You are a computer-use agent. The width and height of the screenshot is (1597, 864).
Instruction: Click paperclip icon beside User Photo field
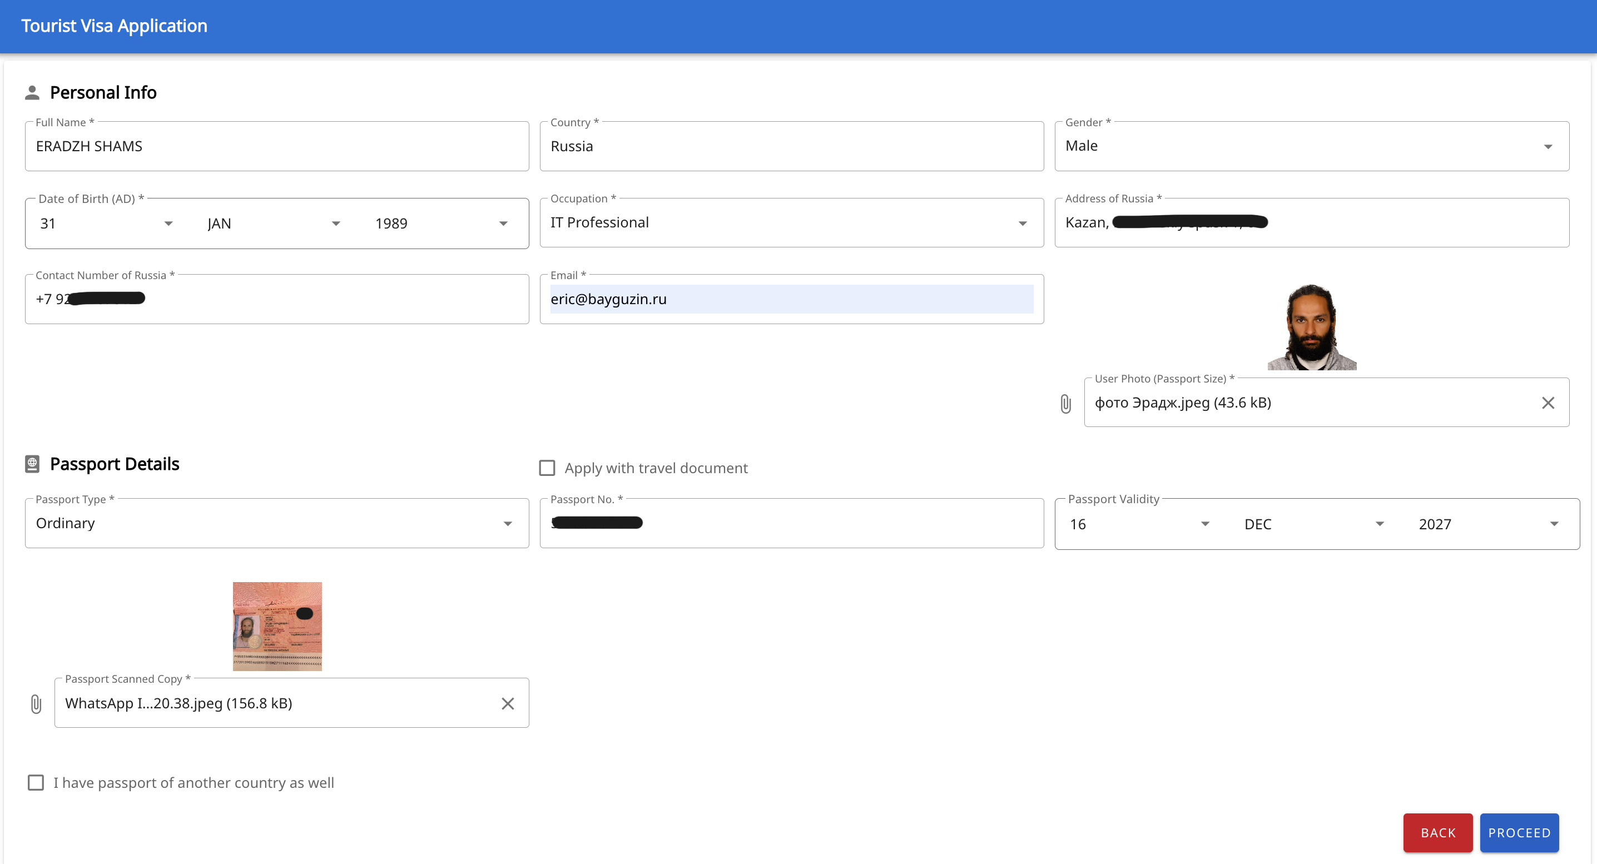point(1065,404)
